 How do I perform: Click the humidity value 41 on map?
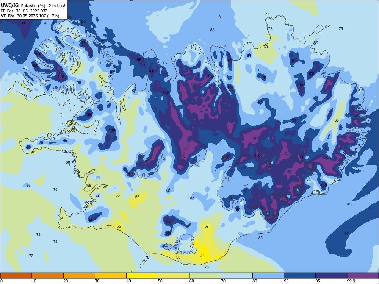coord(202,256)
